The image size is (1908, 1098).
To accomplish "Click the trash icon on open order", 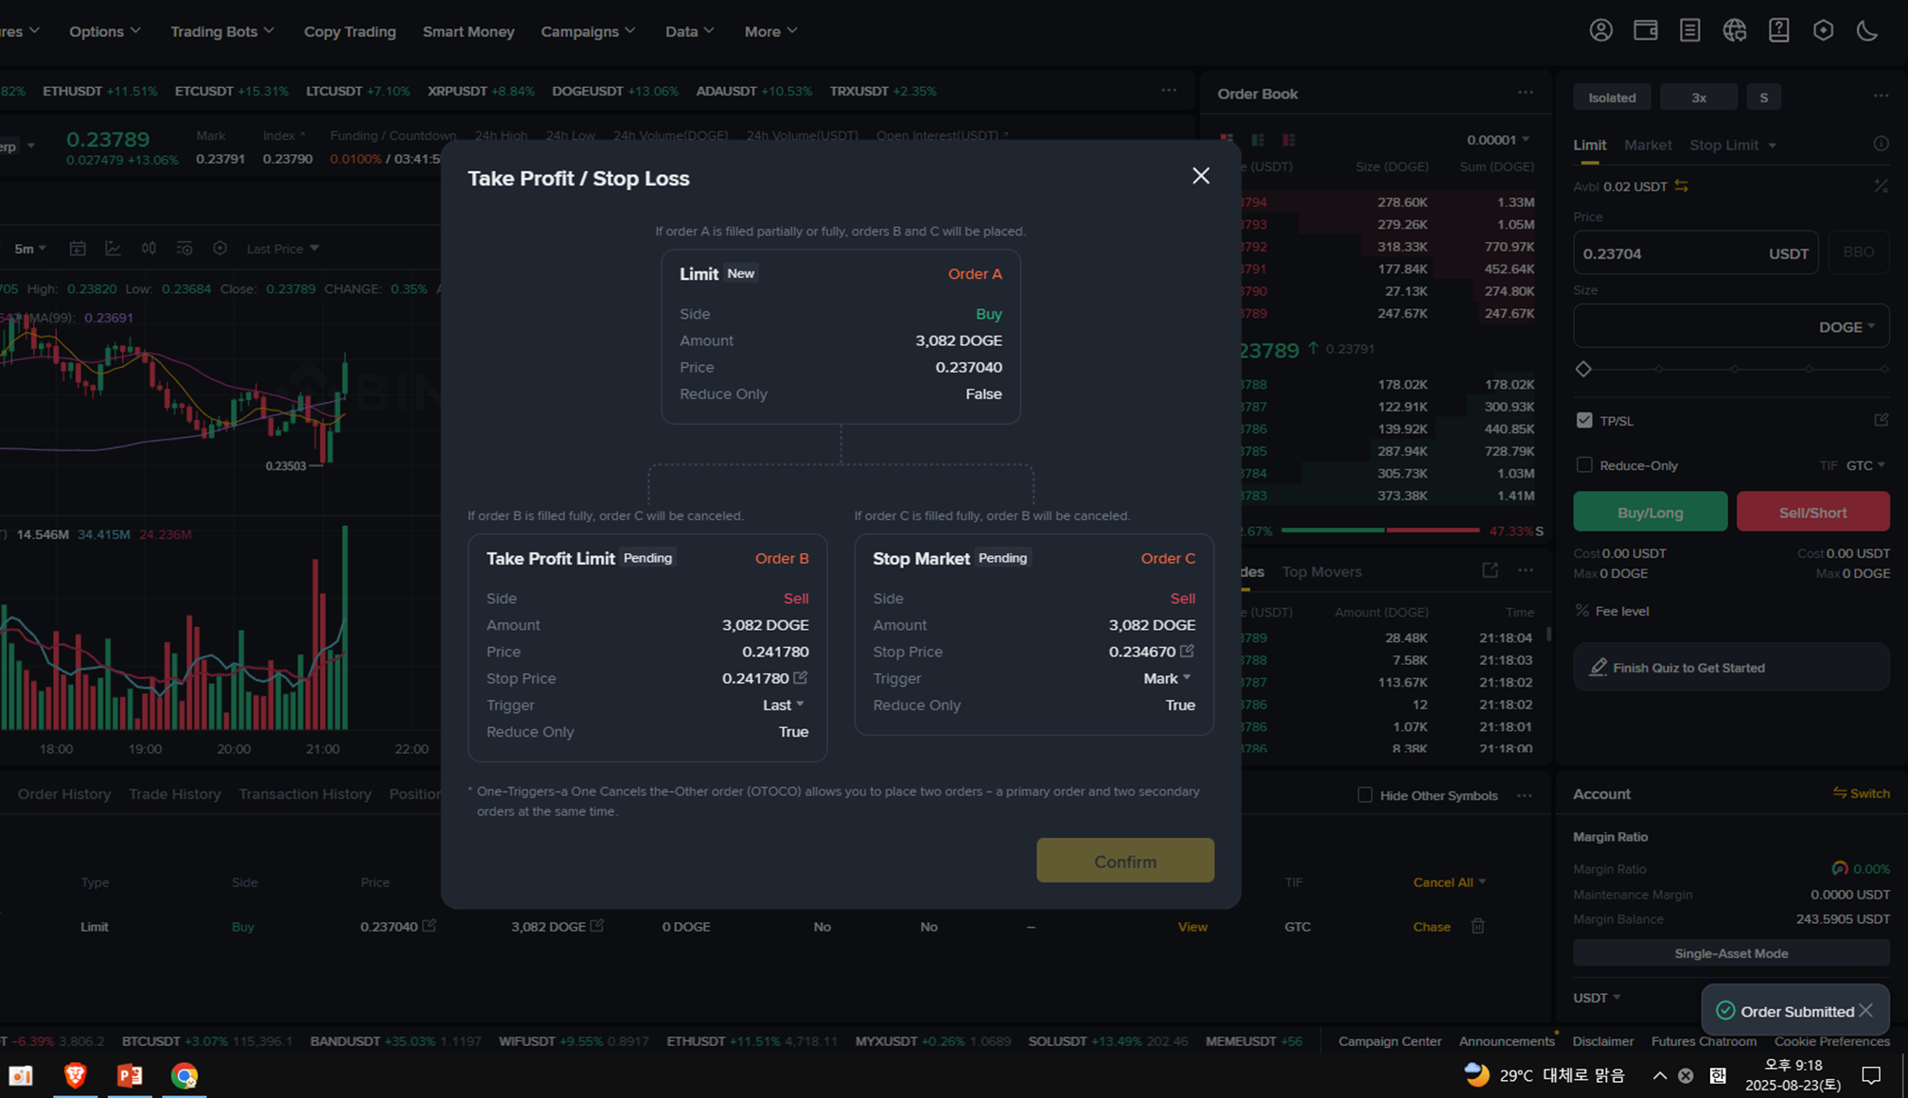I will coord(1477,926).
